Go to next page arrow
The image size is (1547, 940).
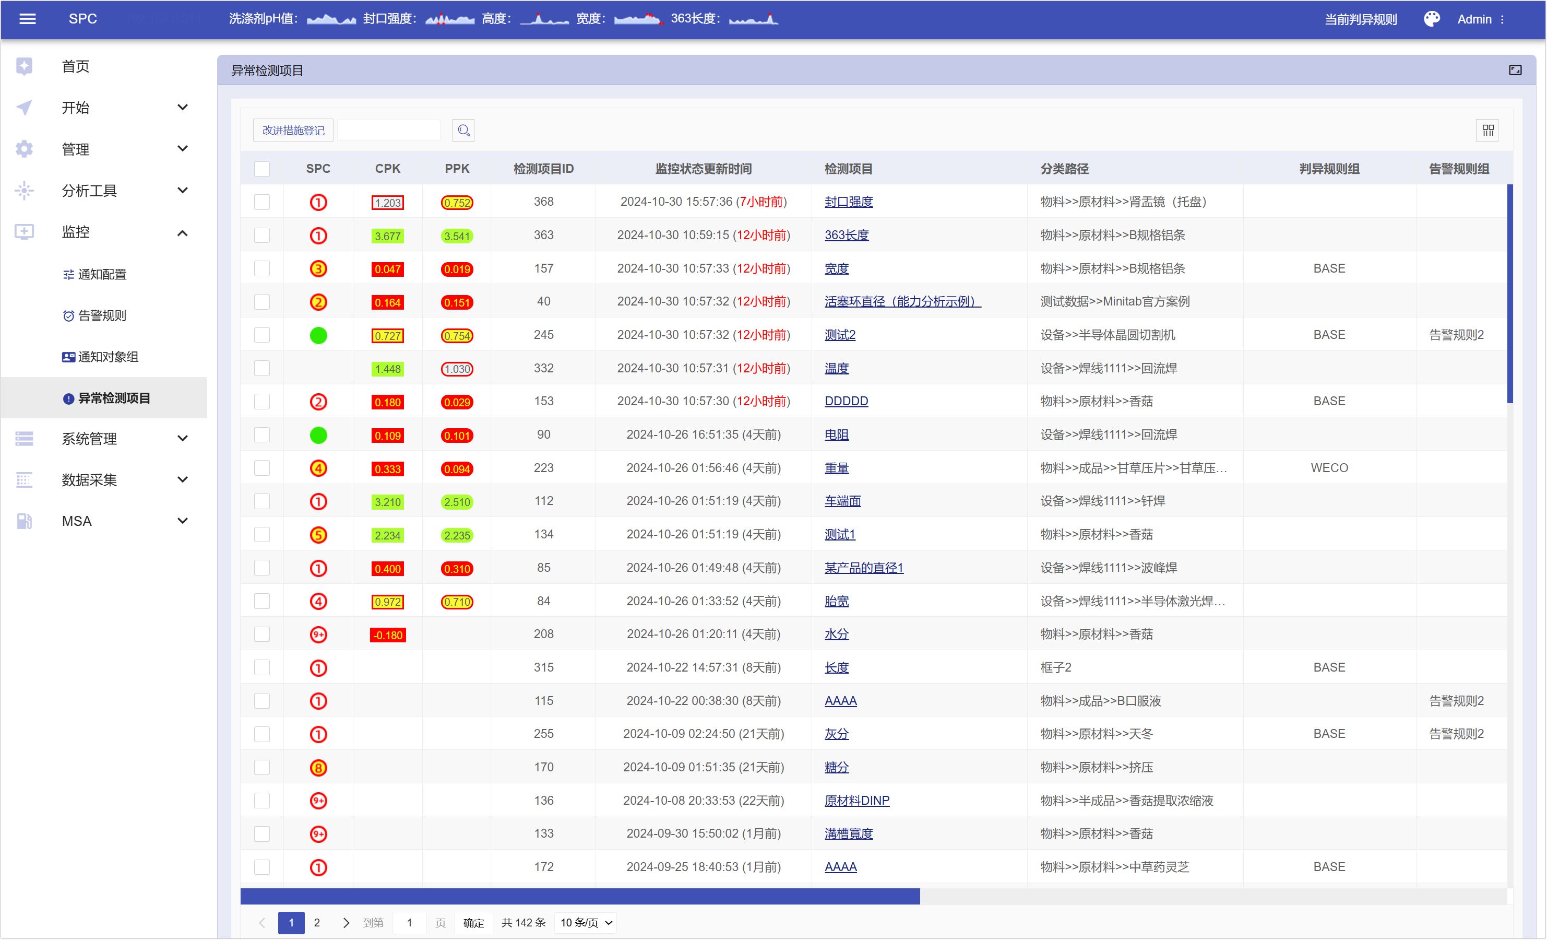pos(346,922)
